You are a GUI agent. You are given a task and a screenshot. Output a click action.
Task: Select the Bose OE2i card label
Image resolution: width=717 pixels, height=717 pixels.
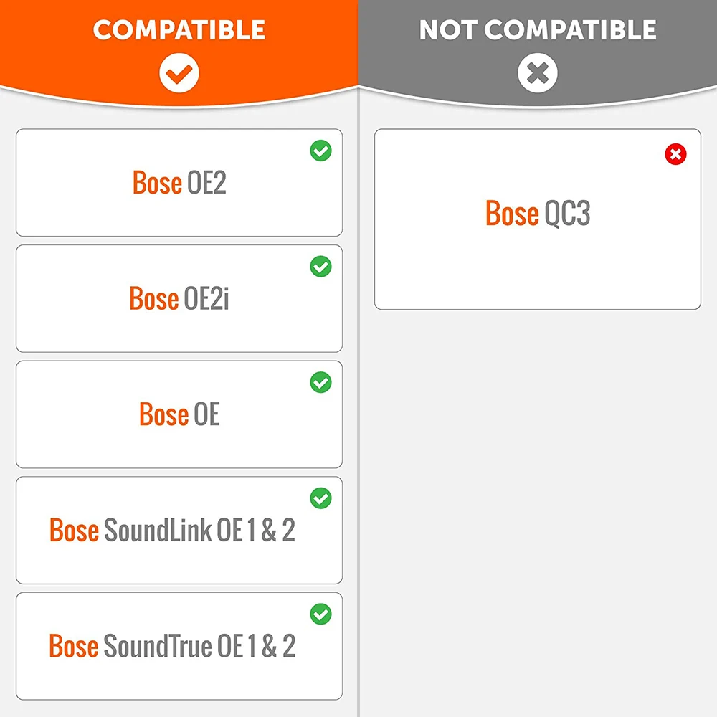click(179, 298)
